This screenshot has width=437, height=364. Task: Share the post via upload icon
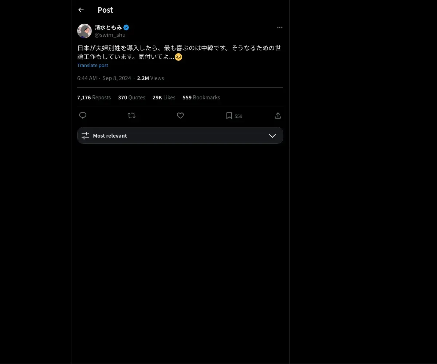point(278,115)
